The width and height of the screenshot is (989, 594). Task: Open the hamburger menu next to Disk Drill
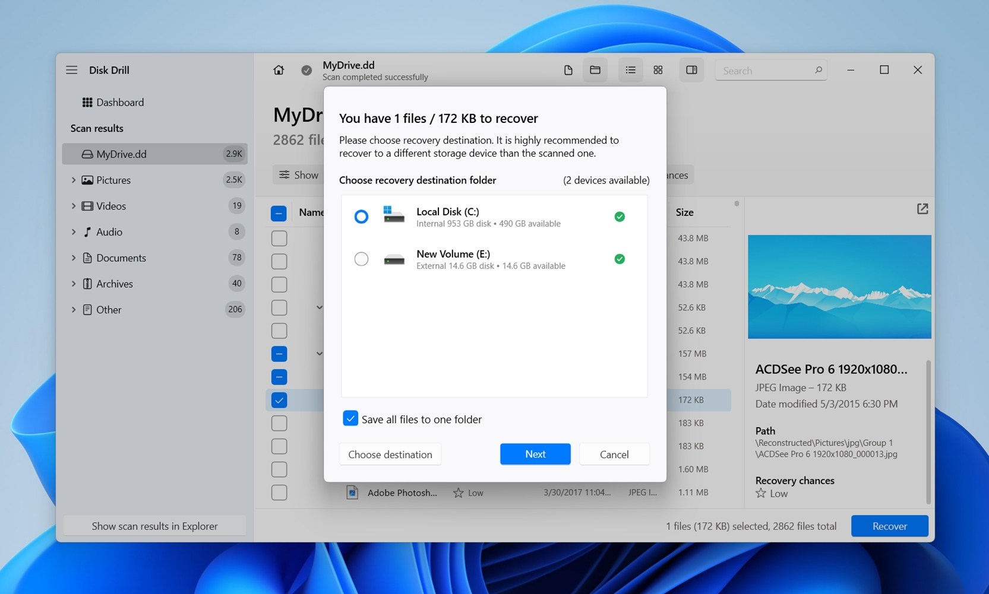(72, 70)
